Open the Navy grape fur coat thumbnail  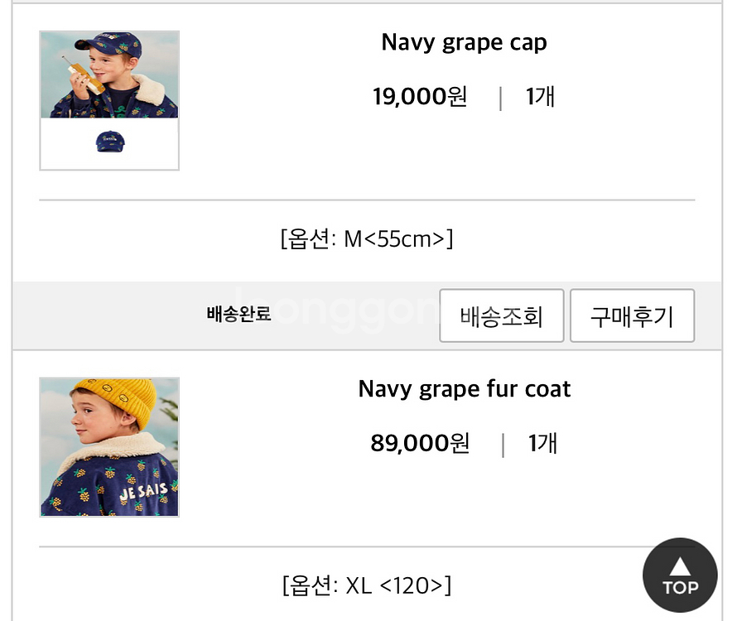109,447
